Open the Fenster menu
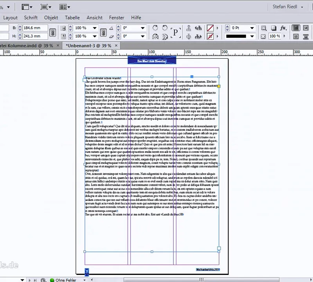The width and height of the screenshot is (313, 282). coord(117,18)
